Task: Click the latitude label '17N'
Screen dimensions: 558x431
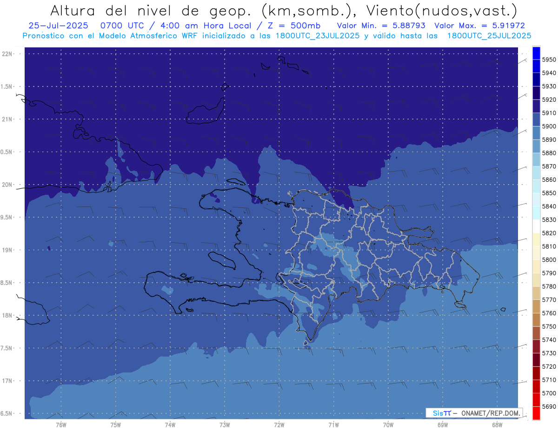Action: coord(7,381)
